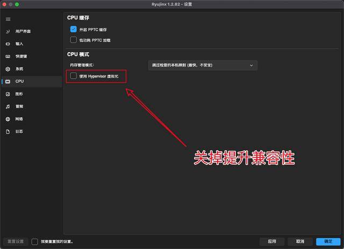
Task: Click the 输入 controller icon
Action: (8, 44)
